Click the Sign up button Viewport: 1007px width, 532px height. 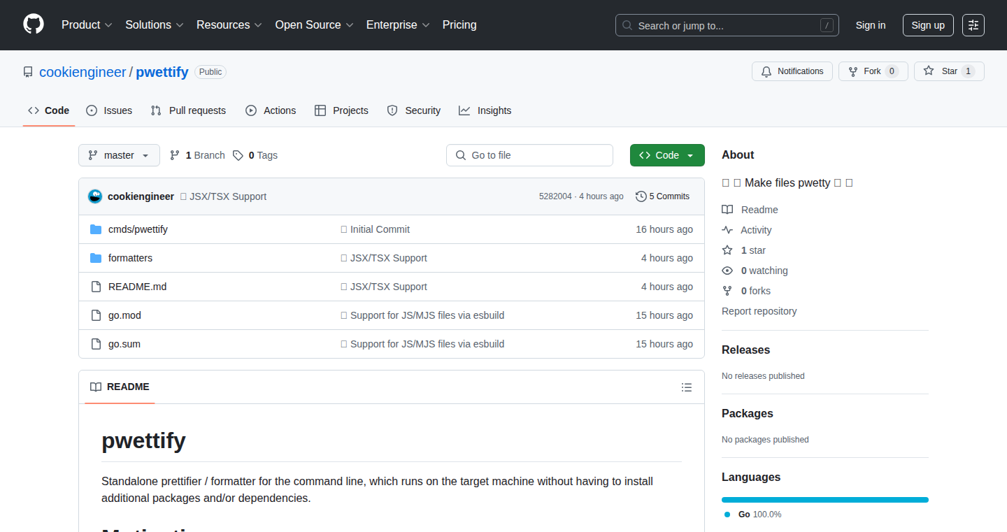tap(928, 25)
